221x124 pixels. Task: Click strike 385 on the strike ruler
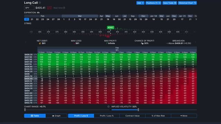74,32
